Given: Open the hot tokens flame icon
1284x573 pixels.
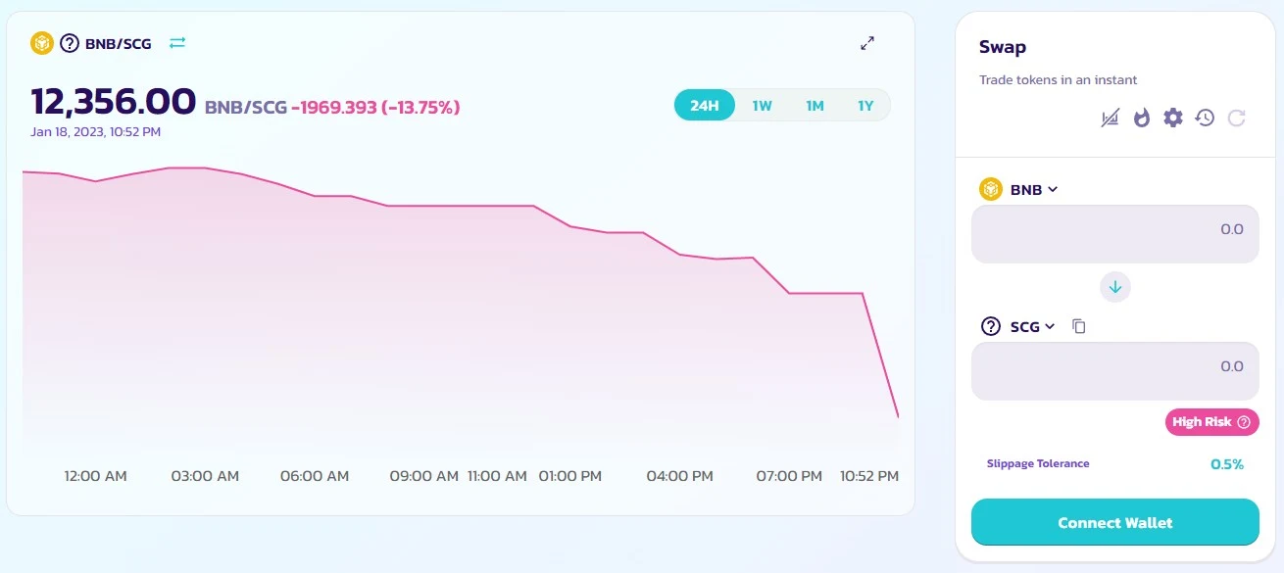Looking at the screenshot, I should pos(1141,118).
